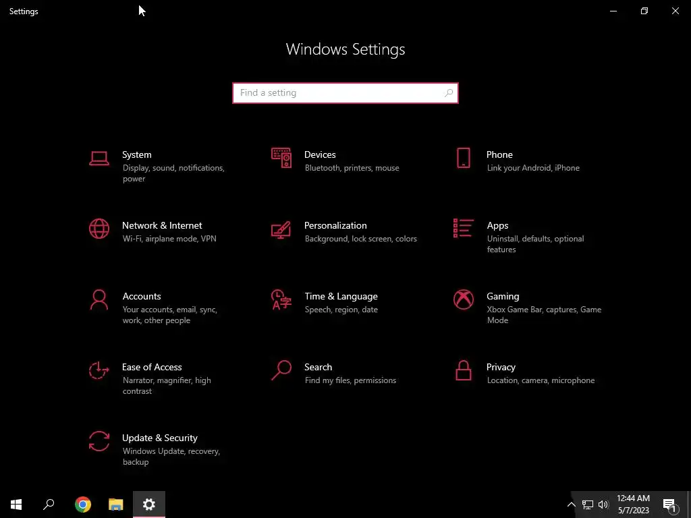Select the Phone heading
Image resolution: width=691 pixels, height=518 pixels.
[499, 154]
